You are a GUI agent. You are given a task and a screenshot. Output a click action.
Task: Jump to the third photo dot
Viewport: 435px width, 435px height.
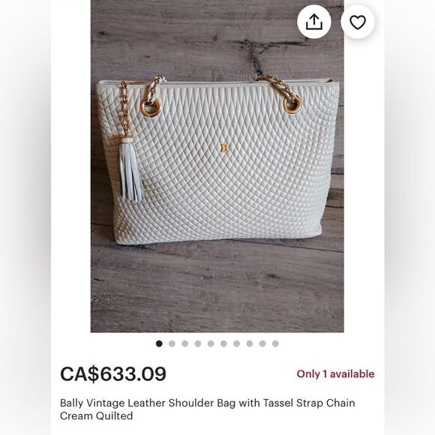(x=185, y=343)
